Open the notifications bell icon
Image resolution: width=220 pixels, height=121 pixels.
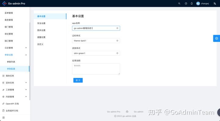coord(192,3)
